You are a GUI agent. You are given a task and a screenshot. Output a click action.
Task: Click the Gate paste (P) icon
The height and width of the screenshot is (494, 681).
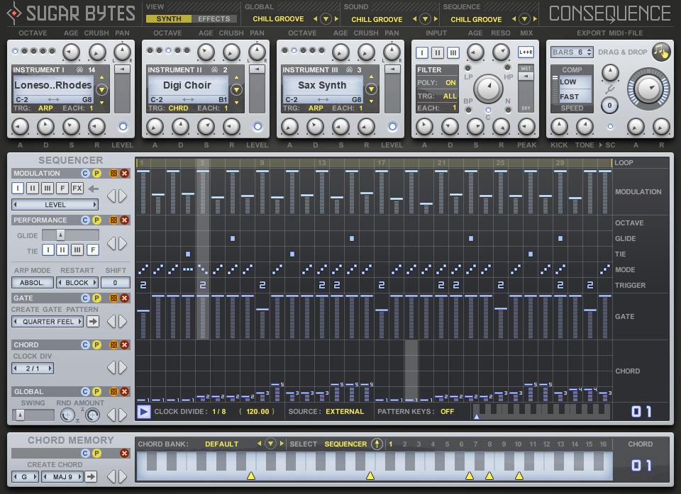(x=97, y=298)
